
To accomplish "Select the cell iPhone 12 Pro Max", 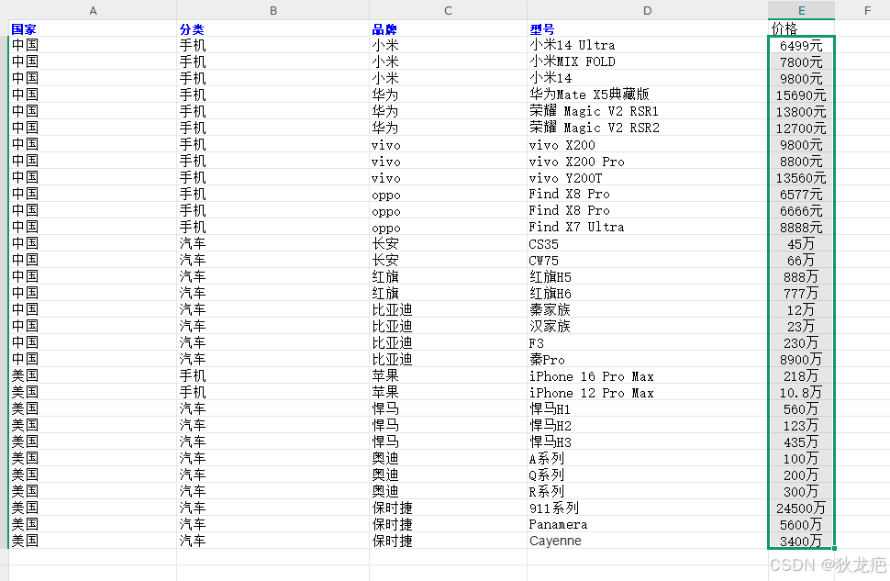I will point(647,392).
